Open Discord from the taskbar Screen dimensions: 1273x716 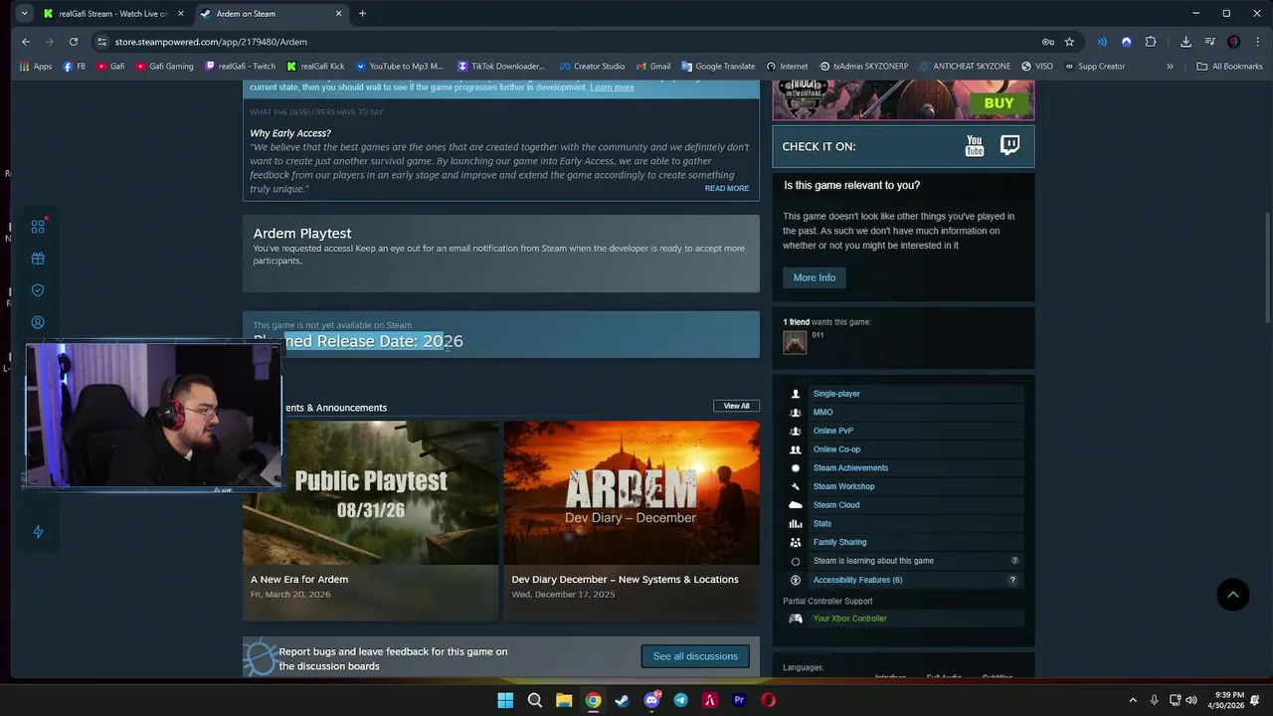(651, 700)
